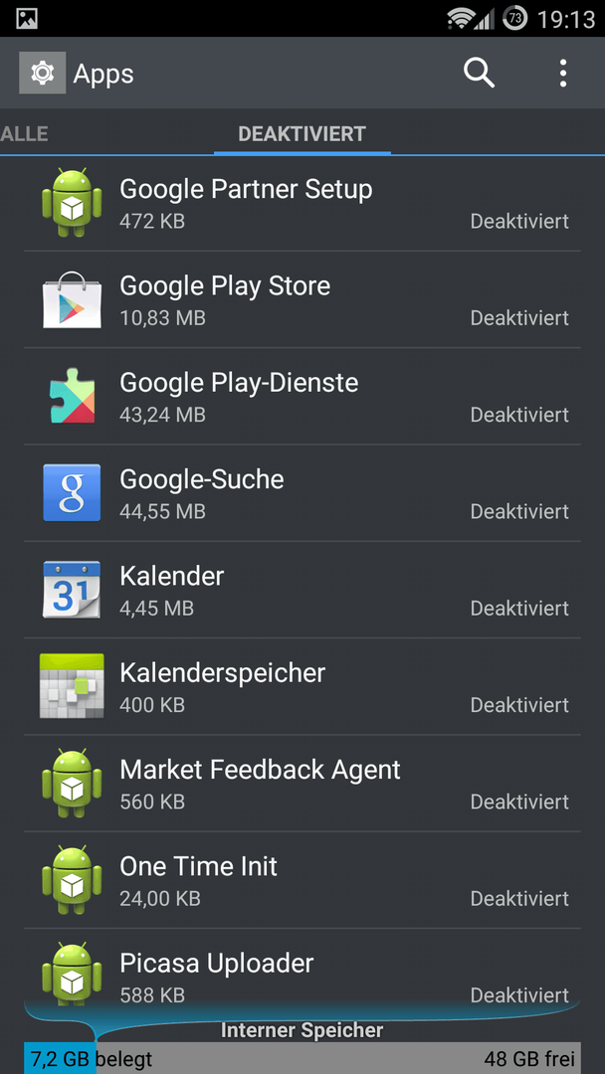
Task: Click the Google Play Store 10,83 MB size
Action: 162,318
